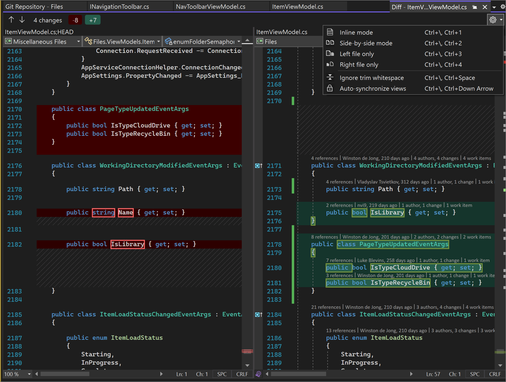Navigate to previous change with up arrow
Viewport: 506px width, 382px height.
[11, 20]
